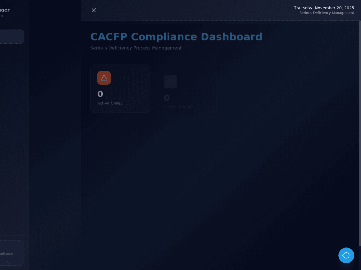361x270 pixels.
Task: Click the Thursday, November 20, 2025 date
Action: (x=324, y=8)
